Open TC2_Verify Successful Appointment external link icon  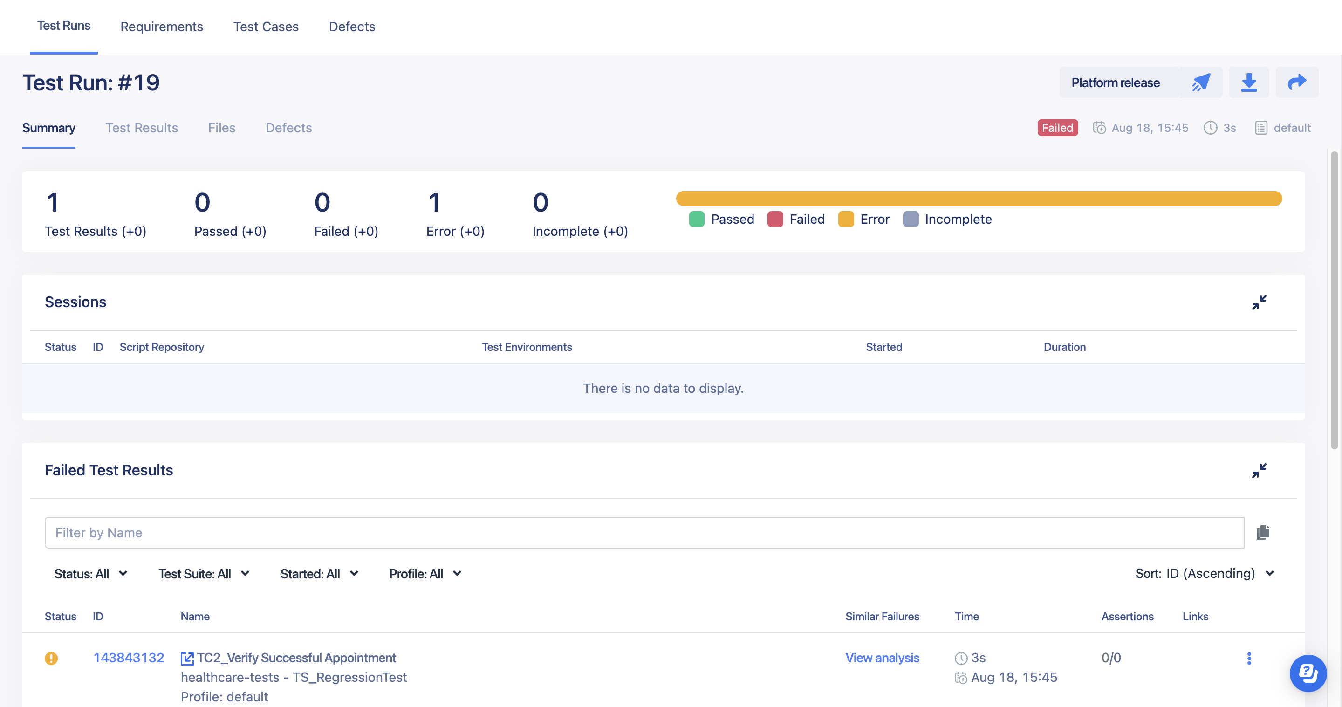pos(187,658)
